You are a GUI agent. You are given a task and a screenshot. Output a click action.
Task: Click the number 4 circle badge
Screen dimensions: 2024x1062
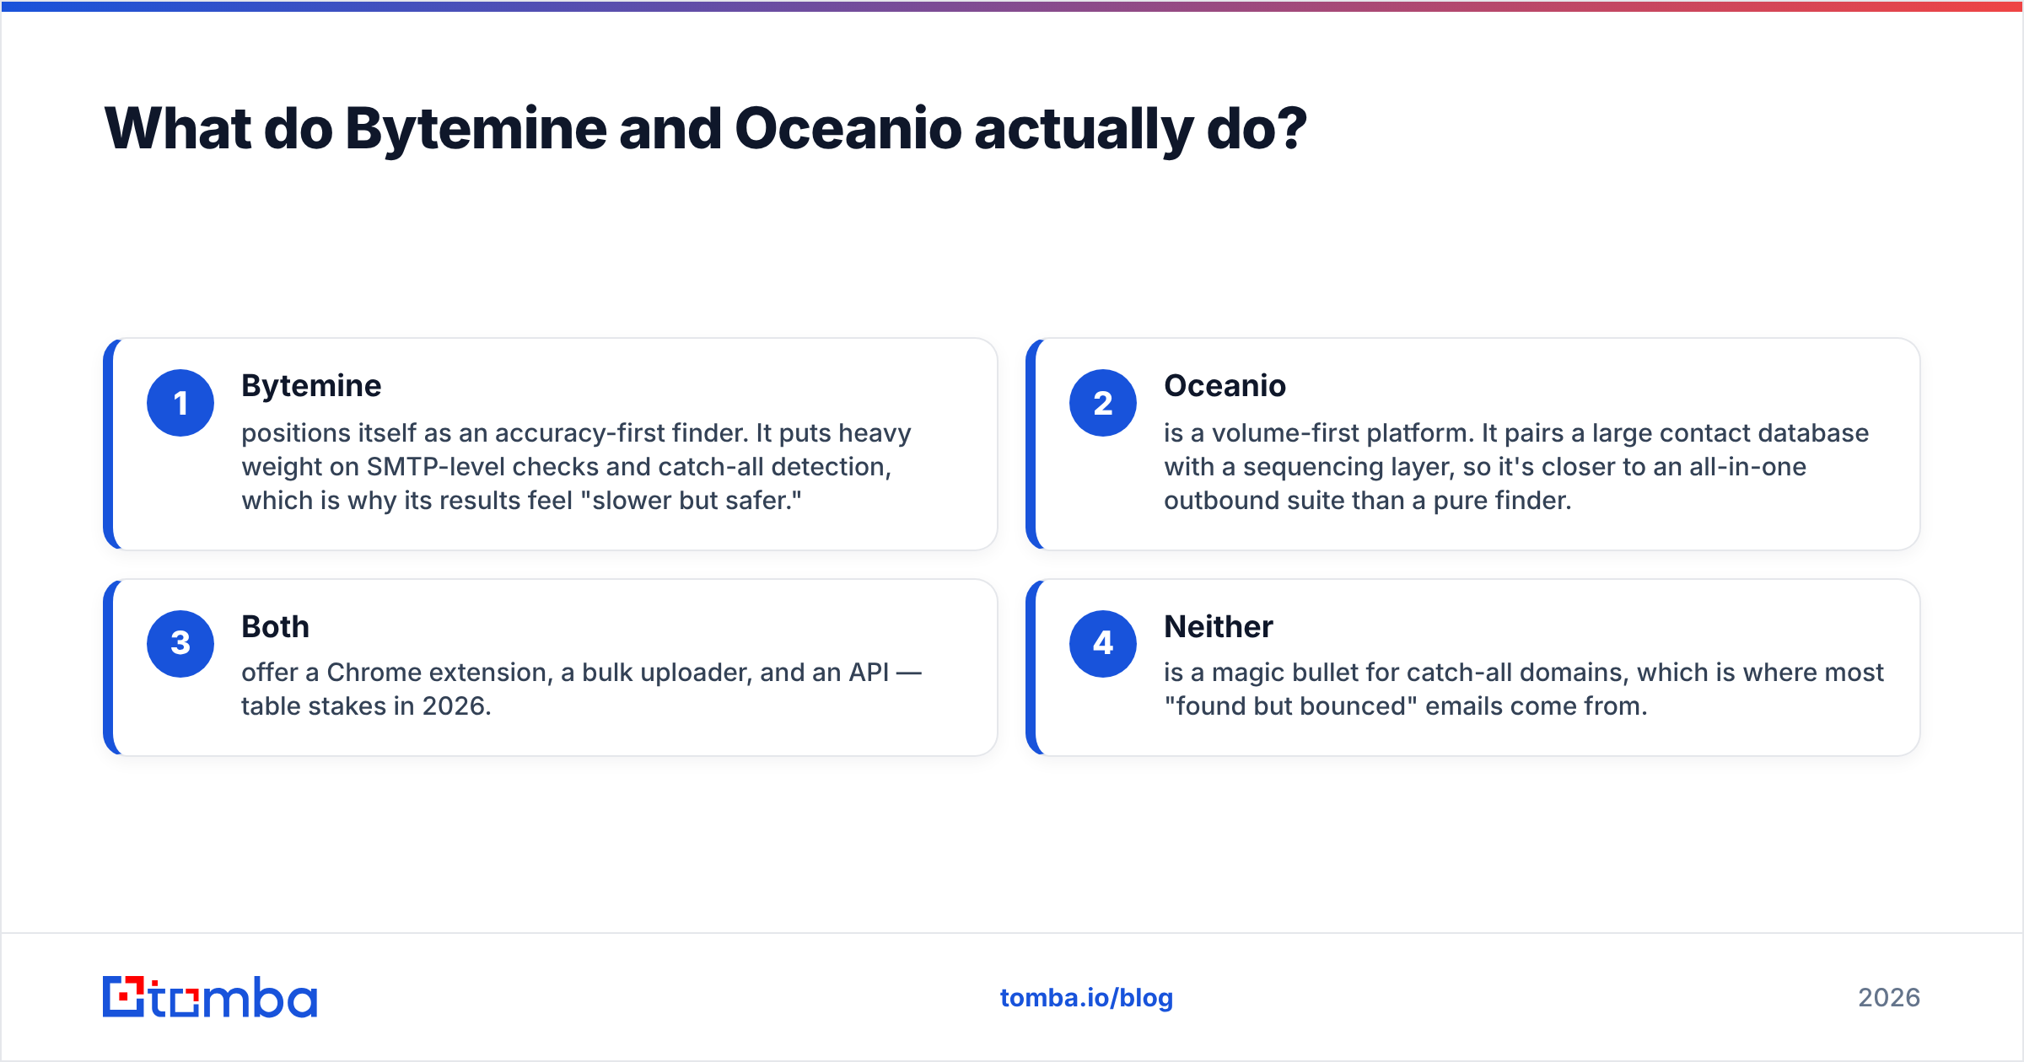(x=1103, y=644)
